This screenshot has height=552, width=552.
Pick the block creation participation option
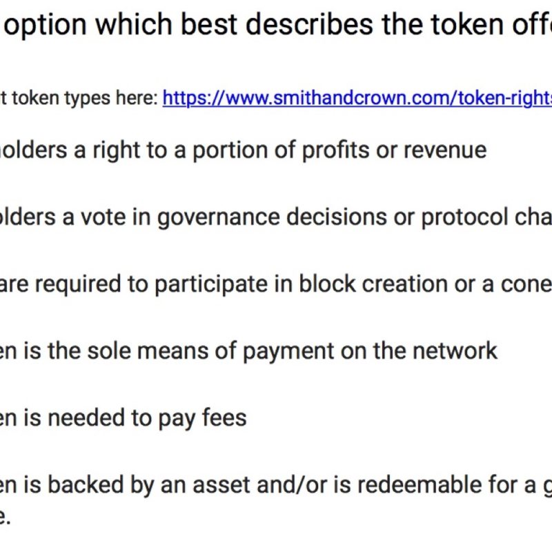click(276, 284)
